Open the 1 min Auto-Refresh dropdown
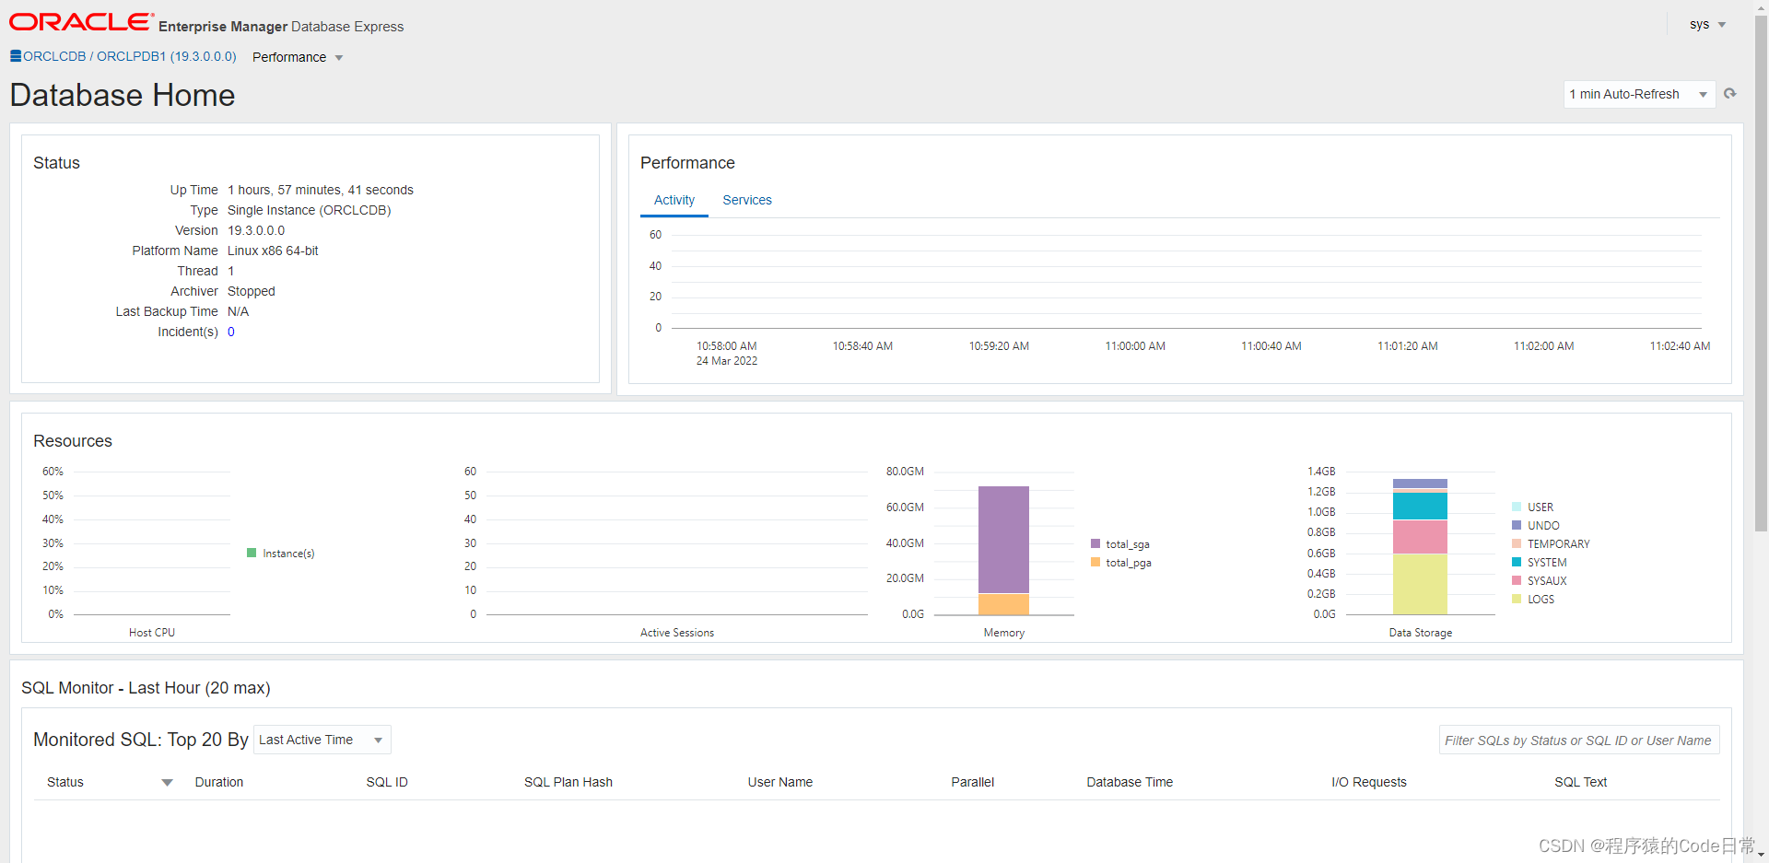 tap(1639, 94)
